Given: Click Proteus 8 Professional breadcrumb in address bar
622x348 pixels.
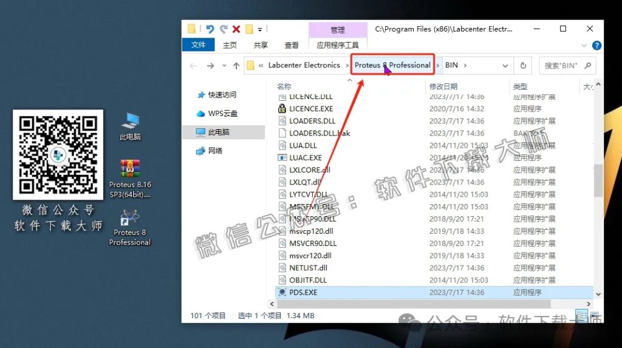Looking at the screenshot, I should click(392, 65).
